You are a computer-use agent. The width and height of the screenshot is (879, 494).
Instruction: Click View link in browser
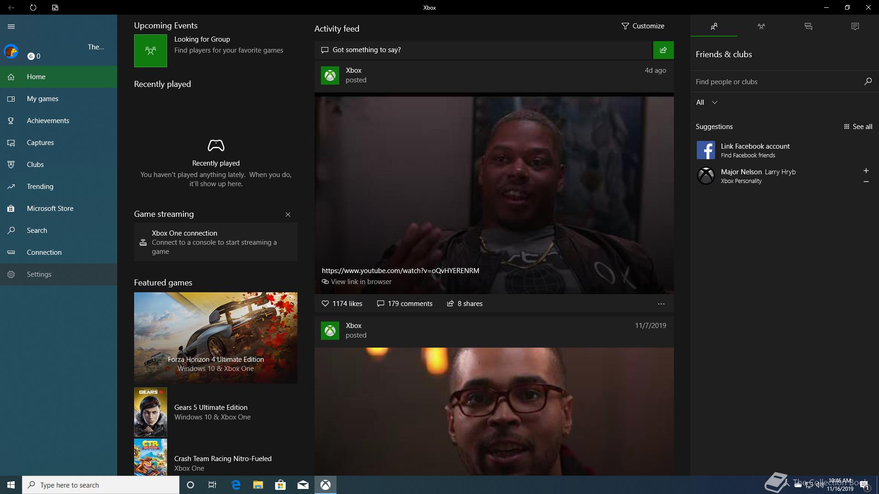point(357,282)
